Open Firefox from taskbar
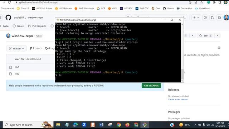This screenshot has width=229, height=129. pyautogui.click(x=127, y=125)
